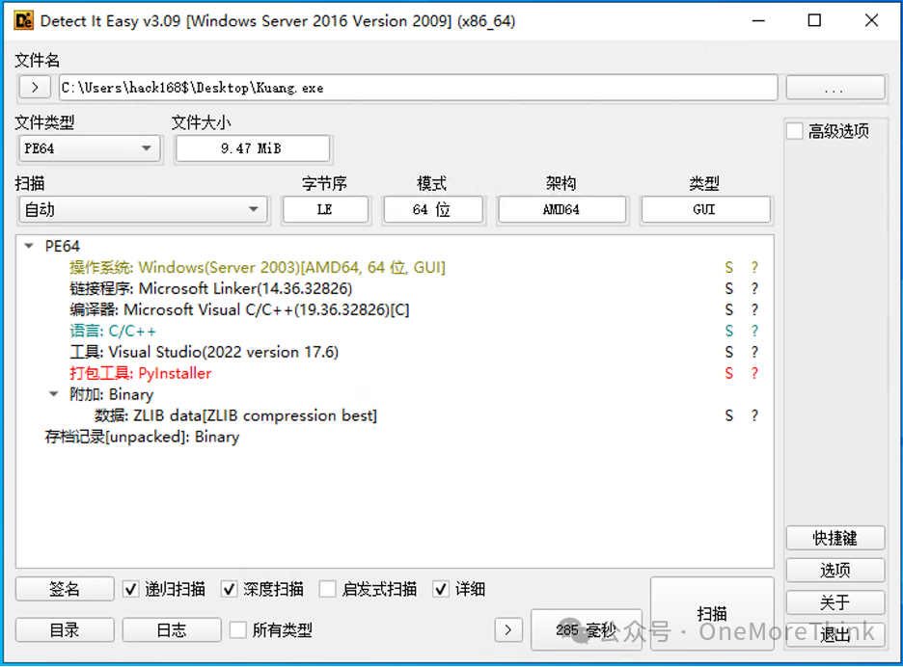
Task: Click the red ? on the PyInstaller row
Action: pos(754,373)
